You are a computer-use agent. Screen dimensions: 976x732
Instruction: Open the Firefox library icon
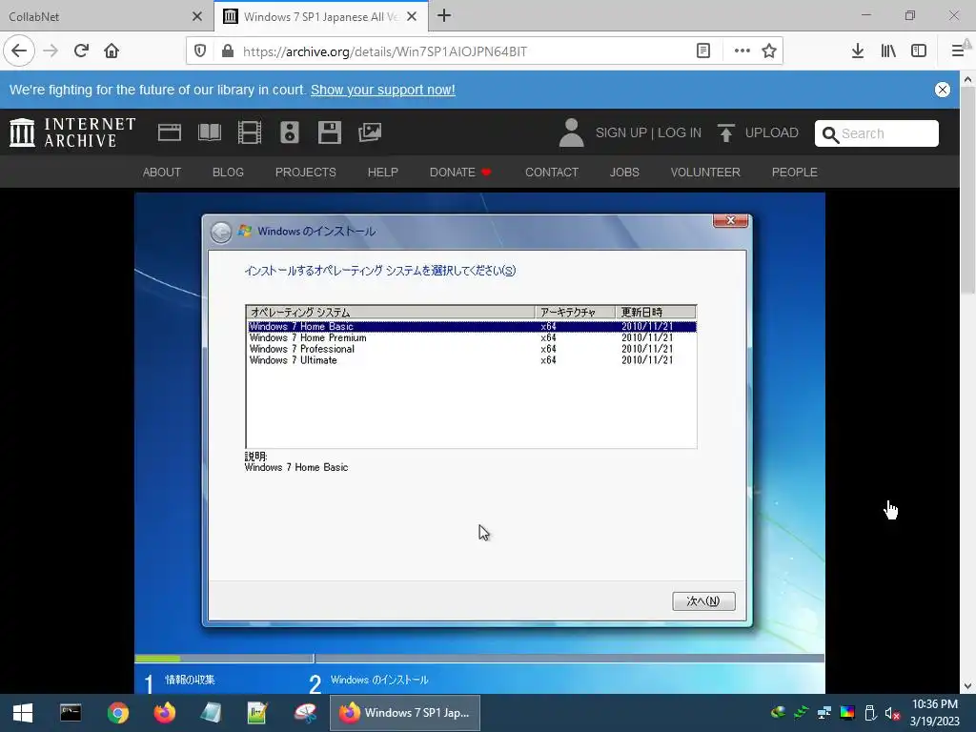coord(888,51)
